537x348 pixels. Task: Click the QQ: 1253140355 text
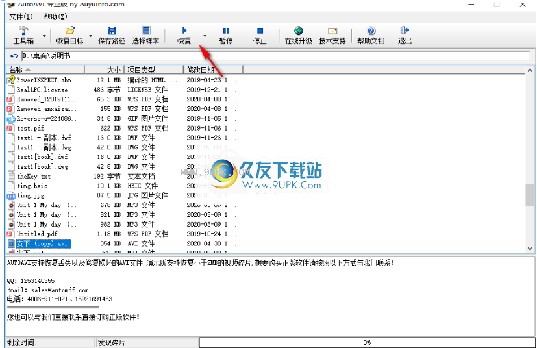pyautogui.click(x=31, y=281)
